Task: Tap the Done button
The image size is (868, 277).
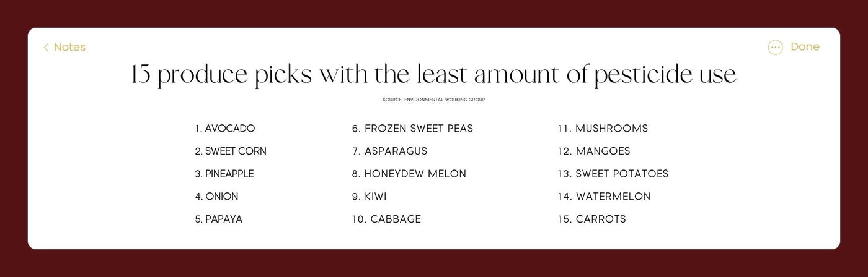Action: [x=805, y=47]
